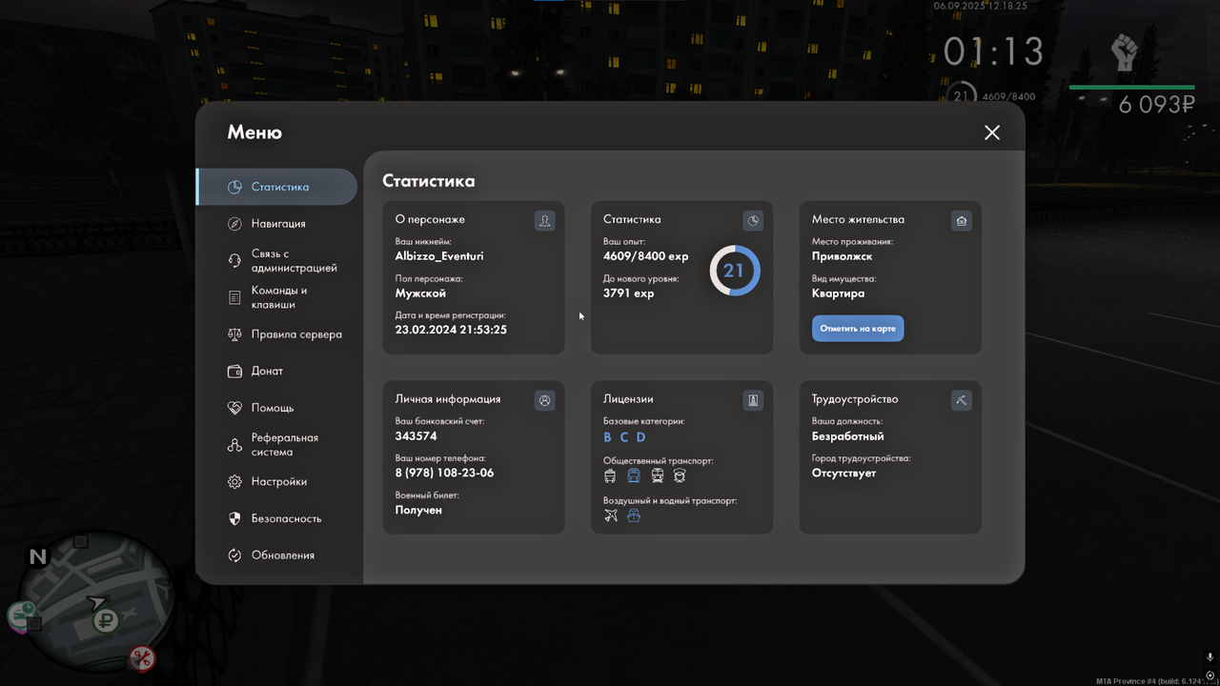Click the highlighted blue bus license icon
Viewport: 1220px width, 686px height.
634,475
